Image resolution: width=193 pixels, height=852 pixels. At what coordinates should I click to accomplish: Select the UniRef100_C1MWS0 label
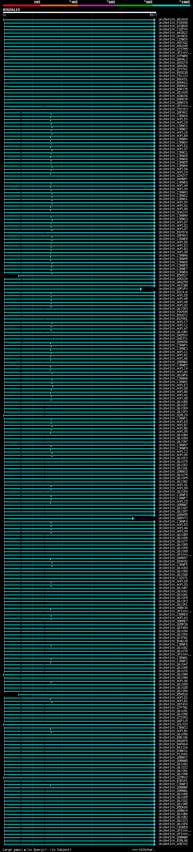pyautogui.click(x=173, y=39)
